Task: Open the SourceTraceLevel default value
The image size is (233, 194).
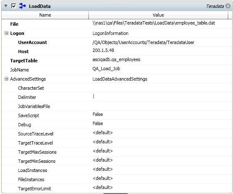Action: pyautogui.click(x=103, y=133)
